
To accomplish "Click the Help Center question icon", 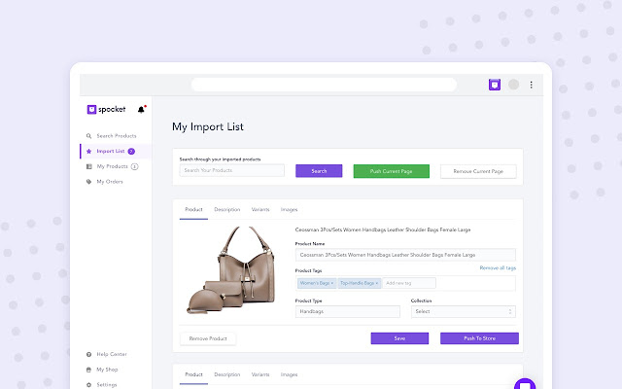I will click(x=88, y=354).
